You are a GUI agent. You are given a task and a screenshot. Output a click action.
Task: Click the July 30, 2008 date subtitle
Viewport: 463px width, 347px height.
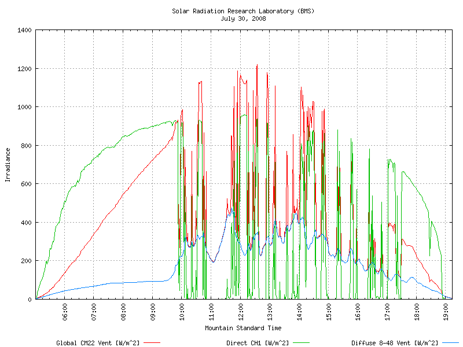[x=243, y=19]
